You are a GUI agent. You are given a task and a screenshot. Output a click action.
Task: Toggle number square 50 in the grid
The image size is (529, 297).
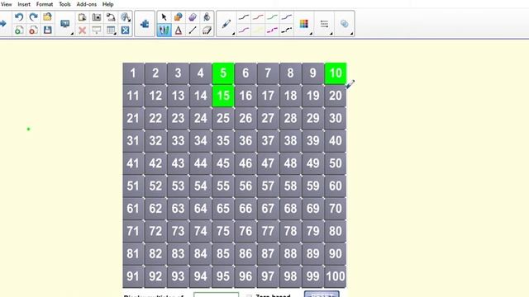click(336, 163)
